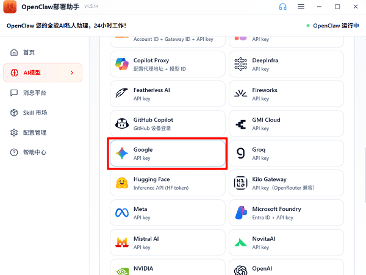Open Skill 市场 in the sidebar
366x275 pixels.
pos(35,113)
